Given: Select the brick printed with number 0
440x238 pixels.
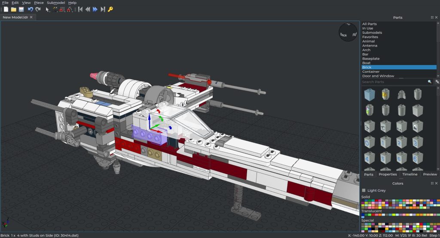Looking at the screenshot, I should [x=369, y=142].
